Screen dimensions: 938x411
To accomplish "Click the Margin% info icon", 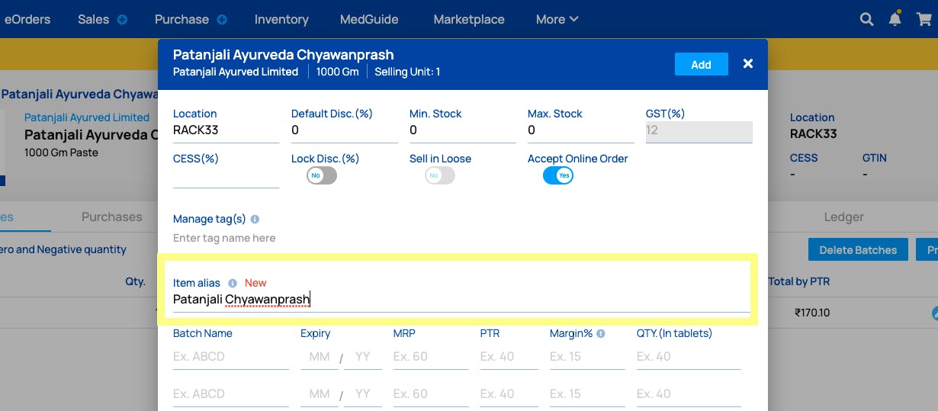I will tap(601, 333).
